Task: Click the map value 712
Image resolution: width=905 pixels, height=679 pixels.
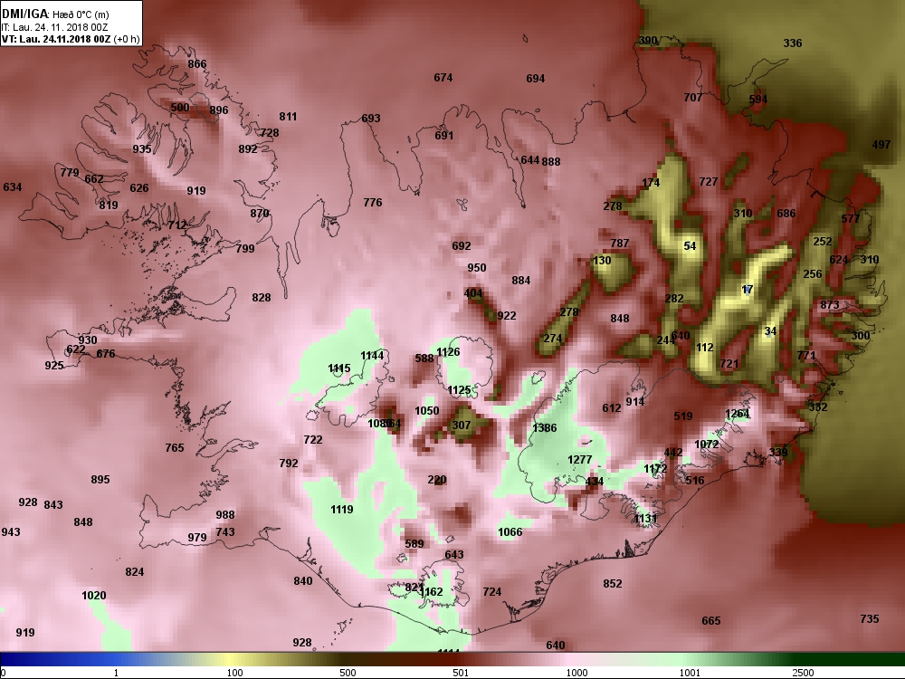Action: tap(177, 225)
